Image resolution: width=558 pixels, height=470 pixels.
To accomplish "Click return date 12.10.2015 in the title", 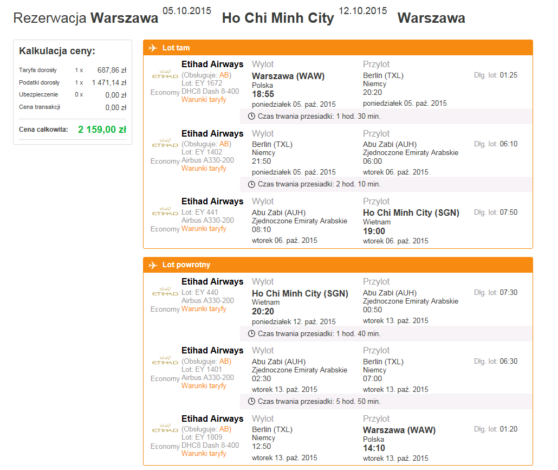I will click(x=362, y=11).
